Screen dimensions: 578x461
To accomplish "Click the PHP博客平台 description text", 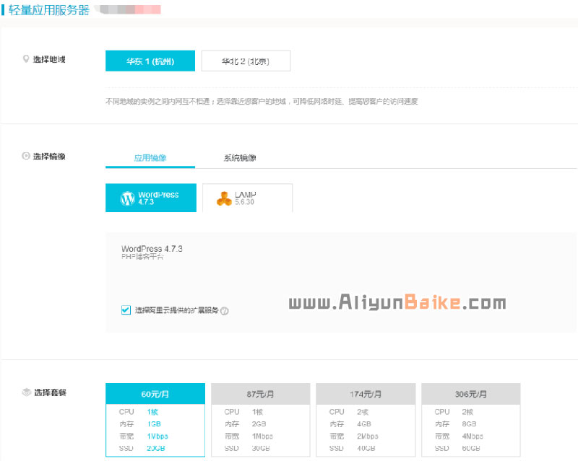I will 142,257.
